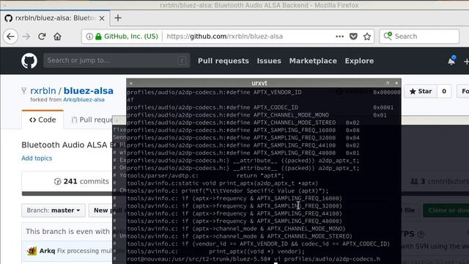Click the GitHub octocat logo
The image size is (469, 264).
pos(29,61)
